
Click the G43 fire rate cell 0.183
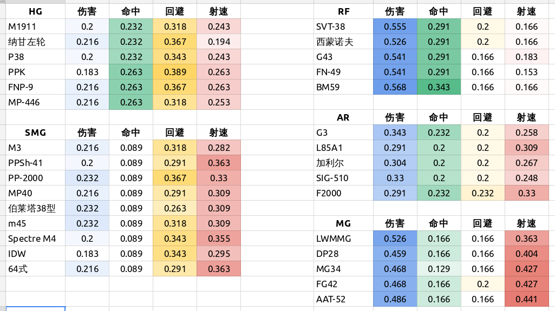526,57
